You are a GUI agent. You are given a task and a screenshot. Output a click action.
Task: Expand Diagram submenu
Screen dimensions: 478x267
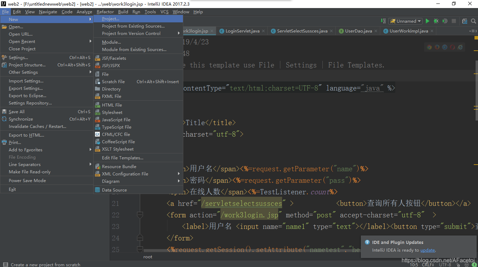138,181
